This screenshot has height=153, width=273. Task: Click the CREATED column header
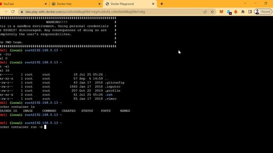69,111
